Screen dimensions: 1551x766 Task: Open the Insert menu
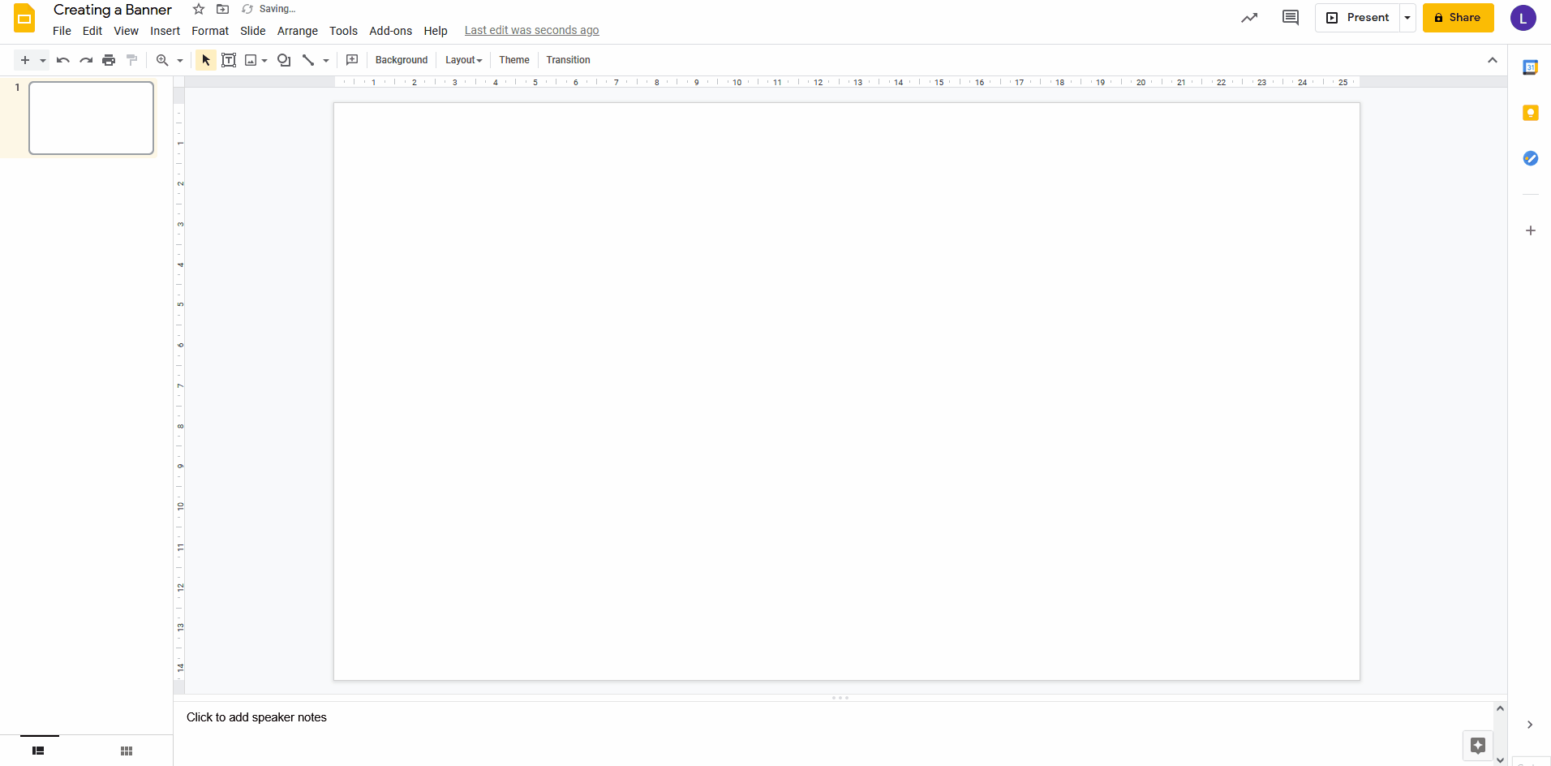coord(165,31)
